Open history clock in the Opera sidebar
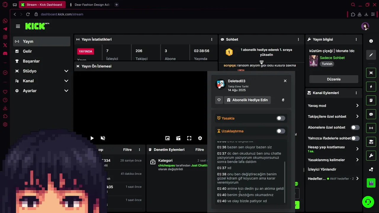 coord(5,100)
